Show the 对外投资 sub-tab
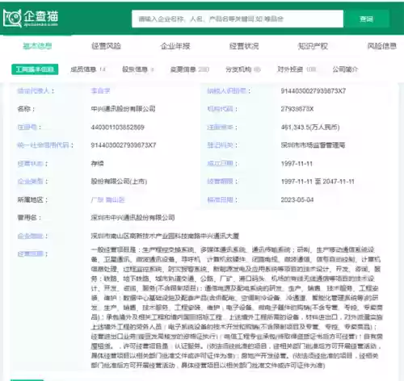The height and width of the screenshot is (381, 404). tap(297, 69)
